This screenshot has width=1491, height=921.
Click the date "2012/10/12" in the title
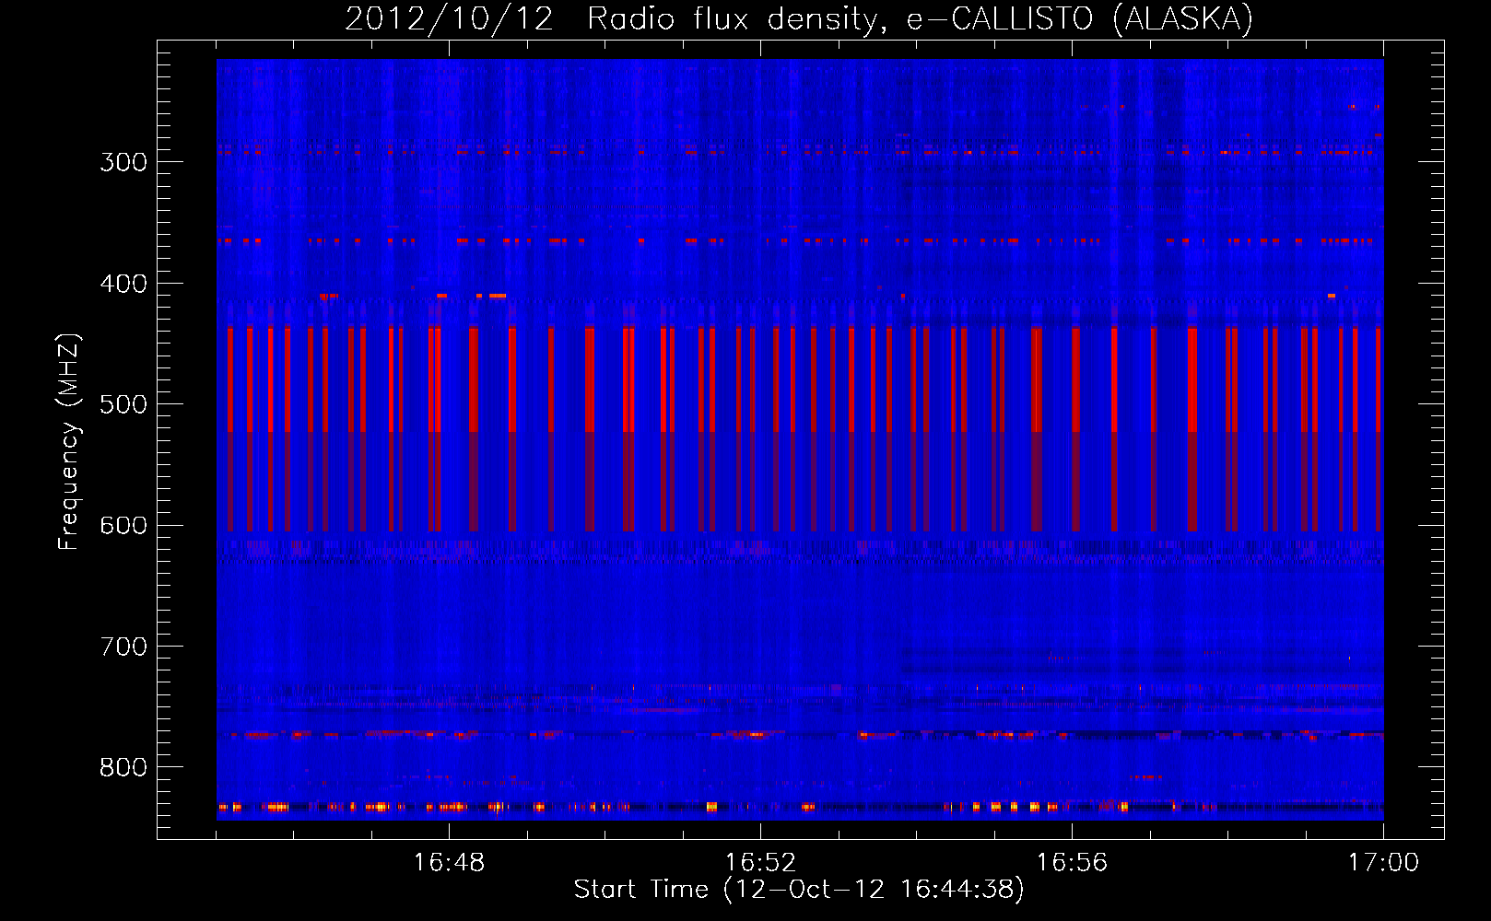[450, 18]
